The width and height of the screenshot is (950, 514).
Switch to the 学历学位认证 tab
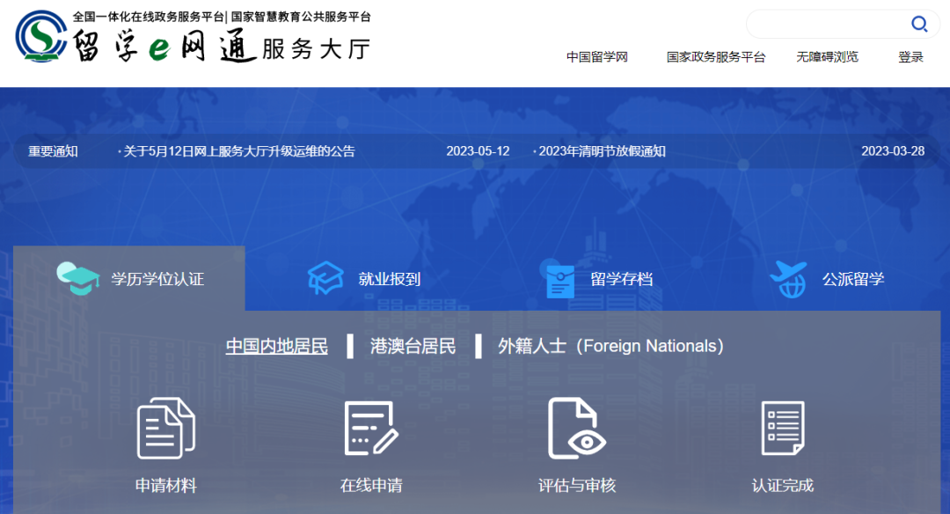(129, 279)
